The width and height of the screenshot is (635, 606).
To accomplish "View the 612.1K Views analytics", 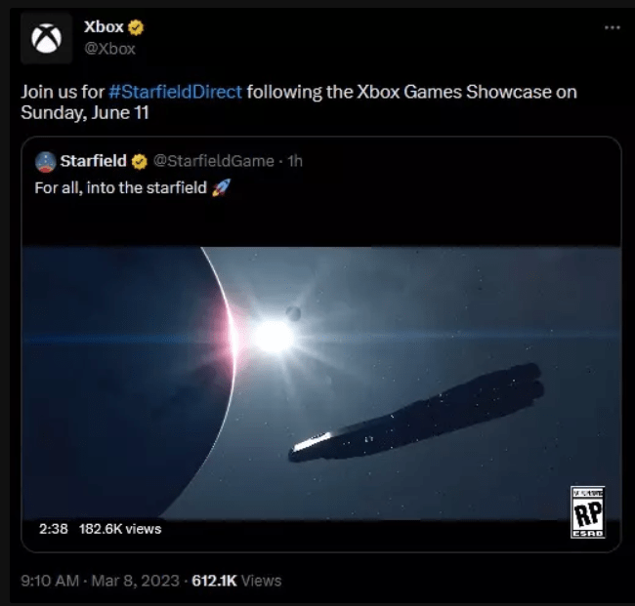I will [236, 581].
